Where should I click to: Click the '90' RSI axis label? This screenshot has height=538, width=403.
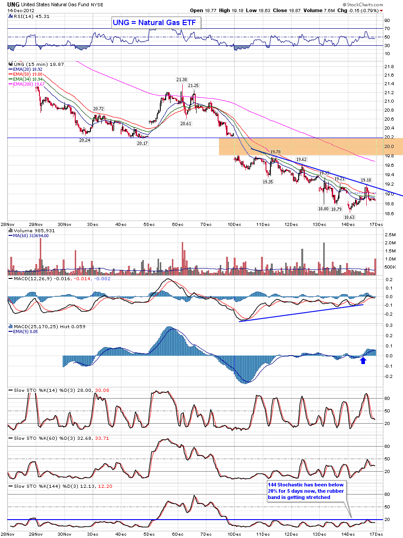(x=387, y=20)
